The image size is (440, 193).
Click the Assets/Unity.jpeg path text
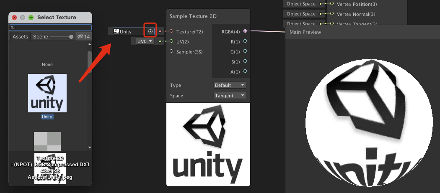(x=50, y=177)
